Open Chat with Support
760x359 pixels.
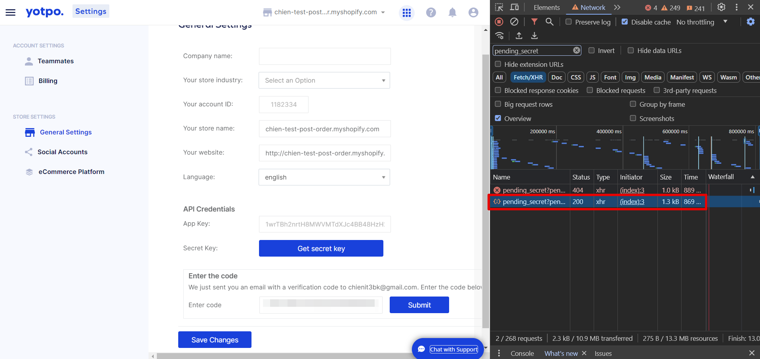(x=448, y=349)
